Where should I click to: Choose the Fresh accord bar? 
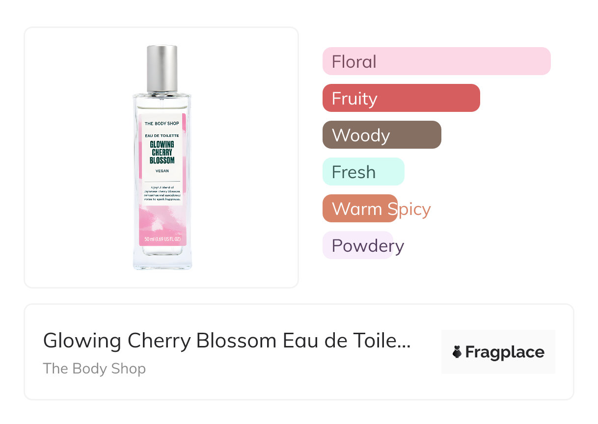(x=363, y=172)
